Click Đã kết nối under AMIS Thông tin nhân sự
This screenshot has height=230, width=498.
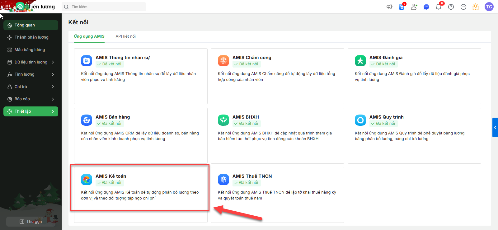click(109, 64)
